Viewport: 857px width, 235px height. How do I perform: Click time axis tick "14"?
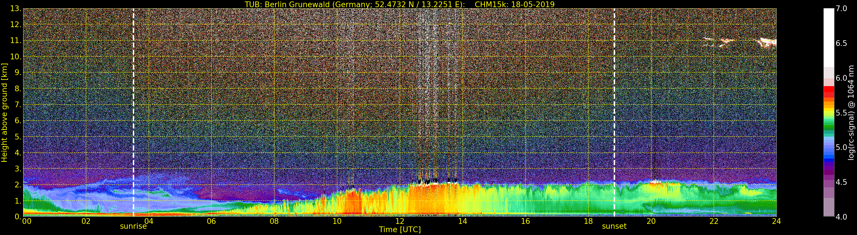pos(462,221)
